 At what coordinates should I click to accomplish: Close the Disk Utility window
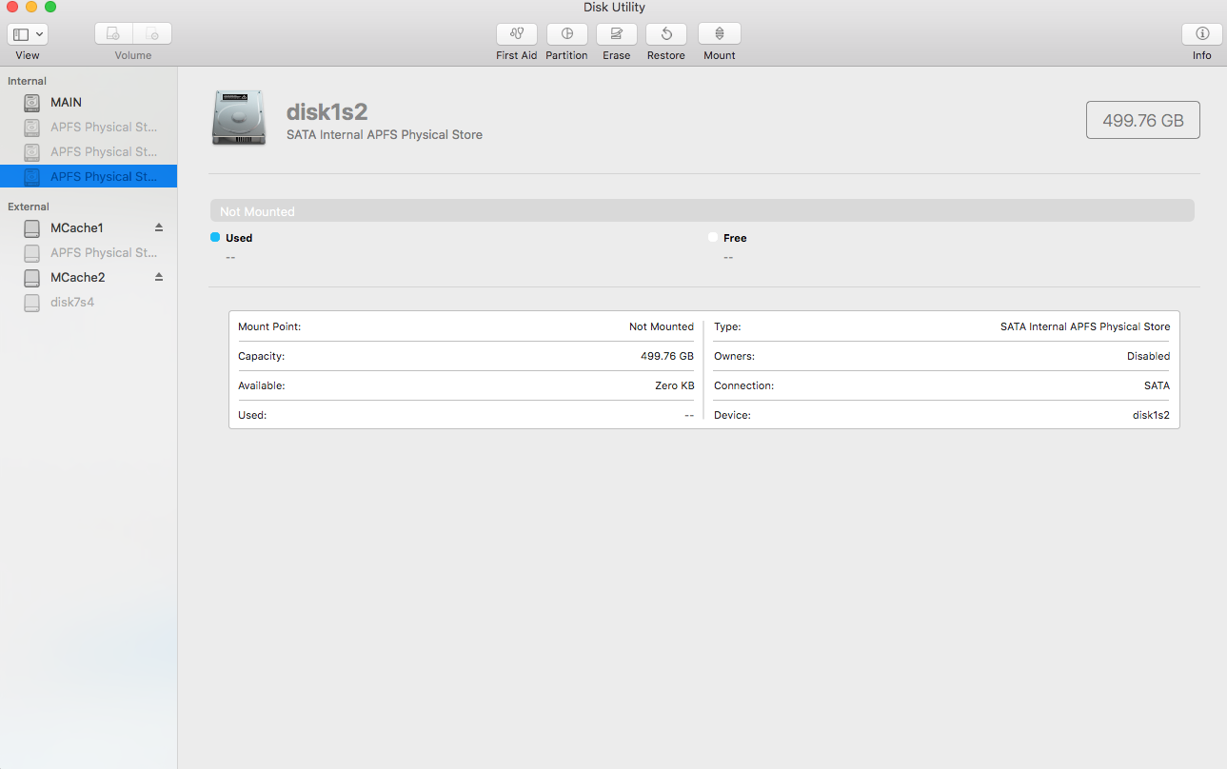(x=12, y=7)
